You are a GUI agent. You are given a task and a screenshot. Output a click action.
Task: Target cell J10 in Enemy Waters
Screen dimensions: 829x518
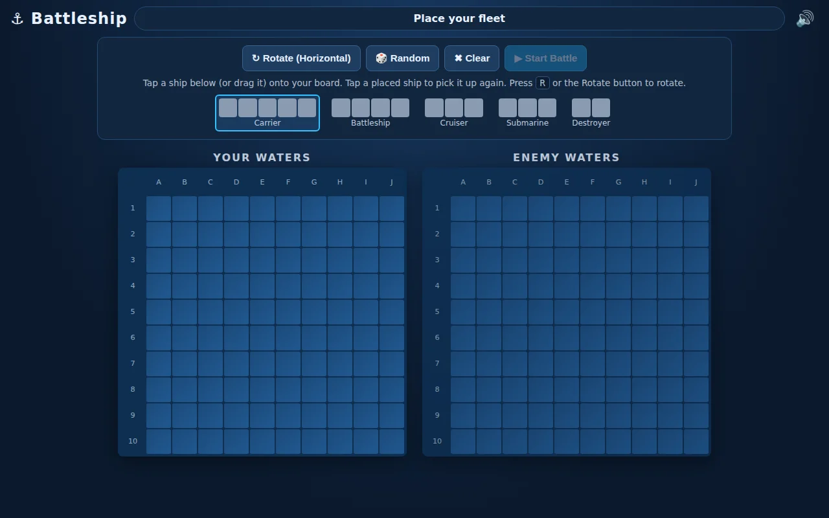(x=696, y=442)
